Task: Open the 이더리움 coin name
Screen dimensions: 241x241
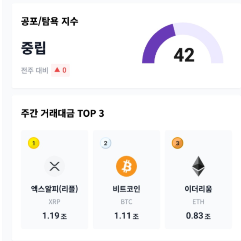Action: 198,189
